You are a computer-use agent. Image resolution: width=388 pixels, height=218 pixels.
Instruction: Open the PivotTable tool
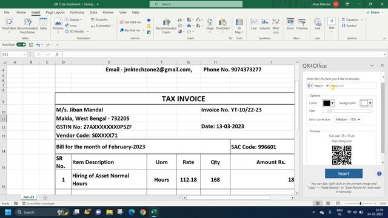pos(9,25)
